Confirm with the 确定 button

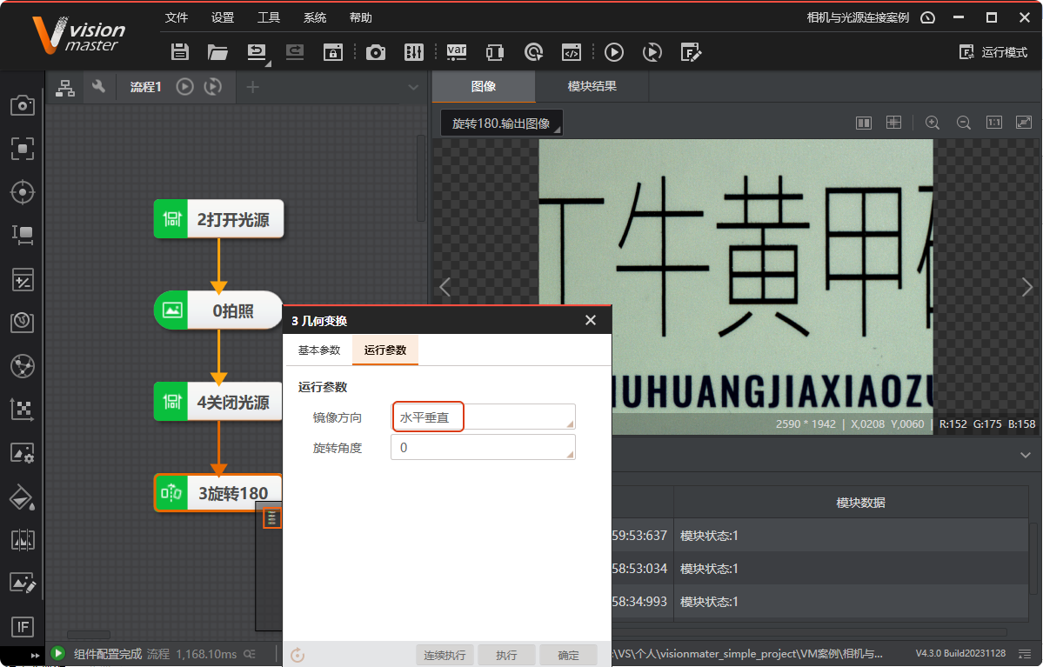tap(568, 655)
